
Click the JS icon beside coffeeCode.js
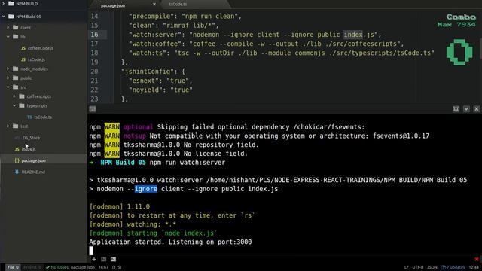[23, 48]
